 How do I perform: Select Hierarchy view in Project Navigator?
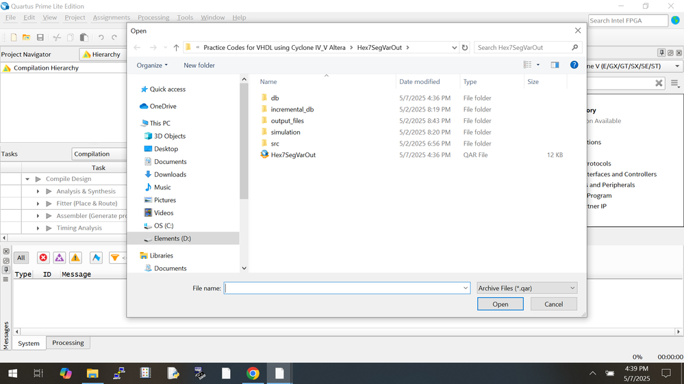click(101, 55)
